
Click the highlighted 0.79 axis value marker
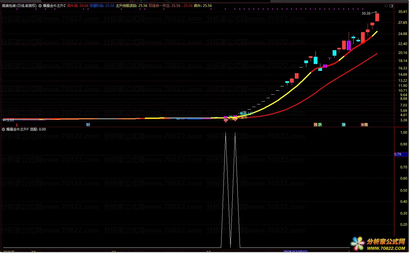[x=398, y=154]
